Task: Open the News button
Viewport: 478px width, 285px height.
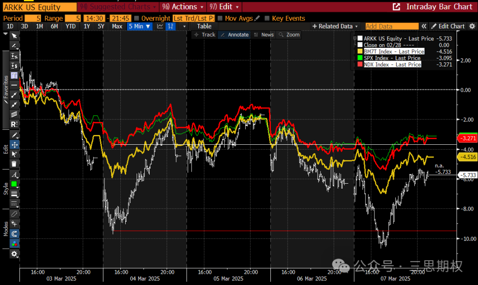Action: pos(264,35)
